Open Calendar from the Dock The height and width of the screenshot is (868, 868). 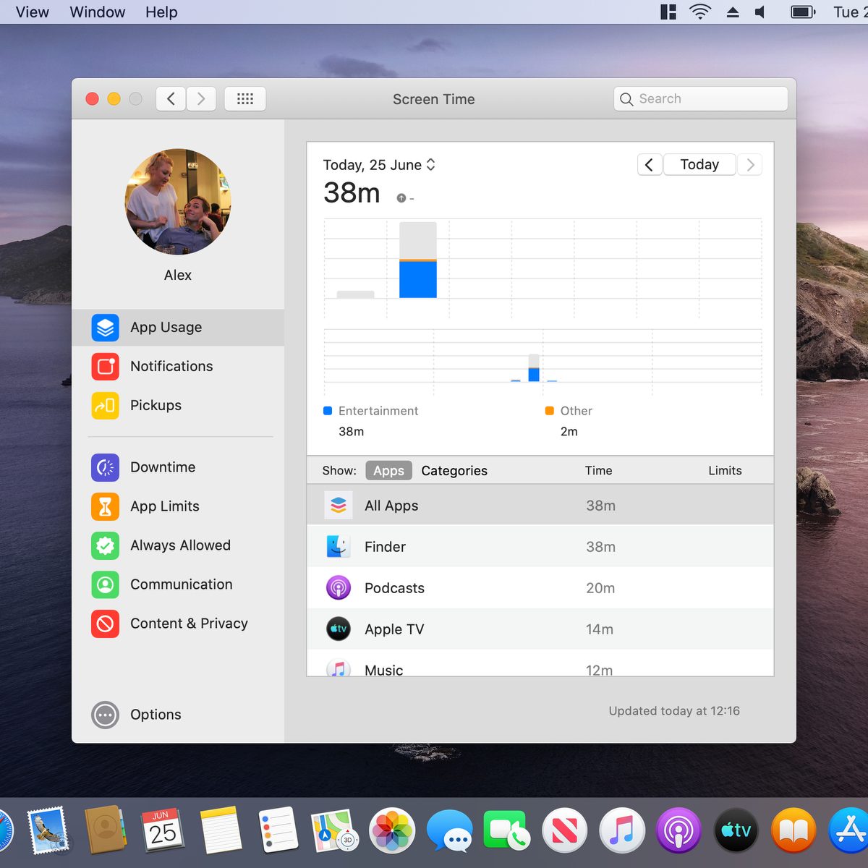(163, 830)
